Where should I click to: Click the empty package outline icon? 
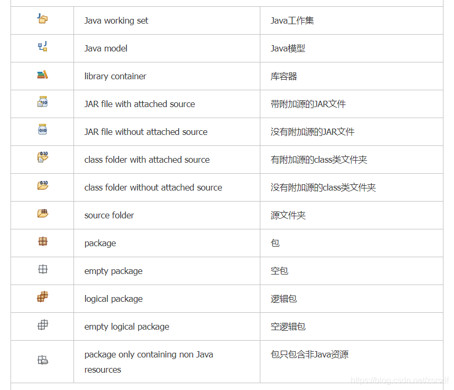pos(43,269)
